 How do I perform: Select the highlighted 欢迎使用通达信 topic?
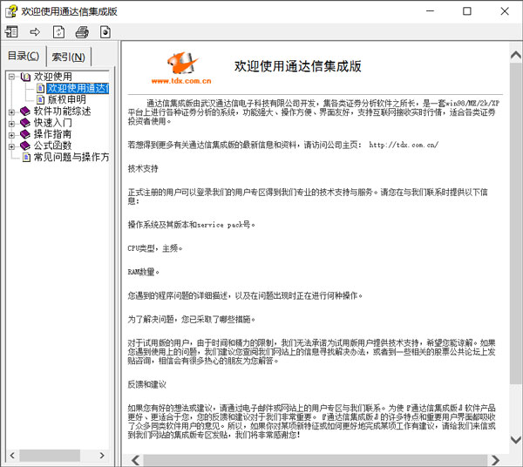(78, 88)
